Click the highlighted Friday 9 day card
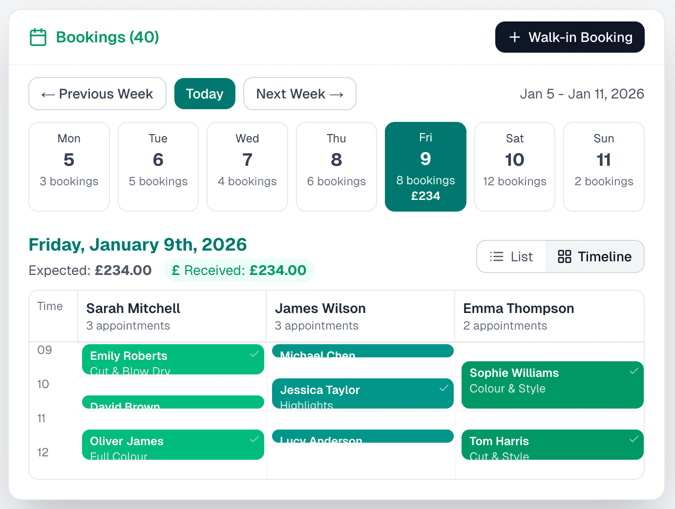675x509 pixels. tap(425, 166)
